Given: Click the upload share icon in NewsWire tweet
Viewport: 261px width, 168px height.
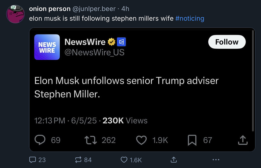Looking at the screenshot, I should (243, 140).
